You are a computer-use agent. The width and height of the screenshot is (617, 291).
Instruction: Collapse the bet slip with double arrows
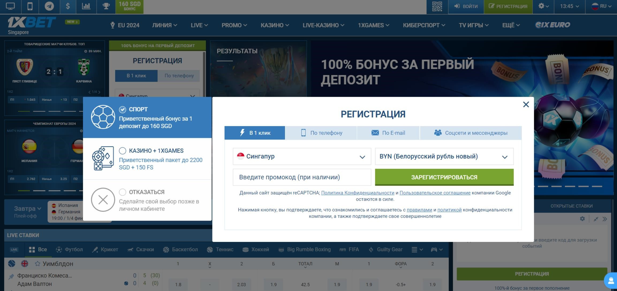[605, 219]
